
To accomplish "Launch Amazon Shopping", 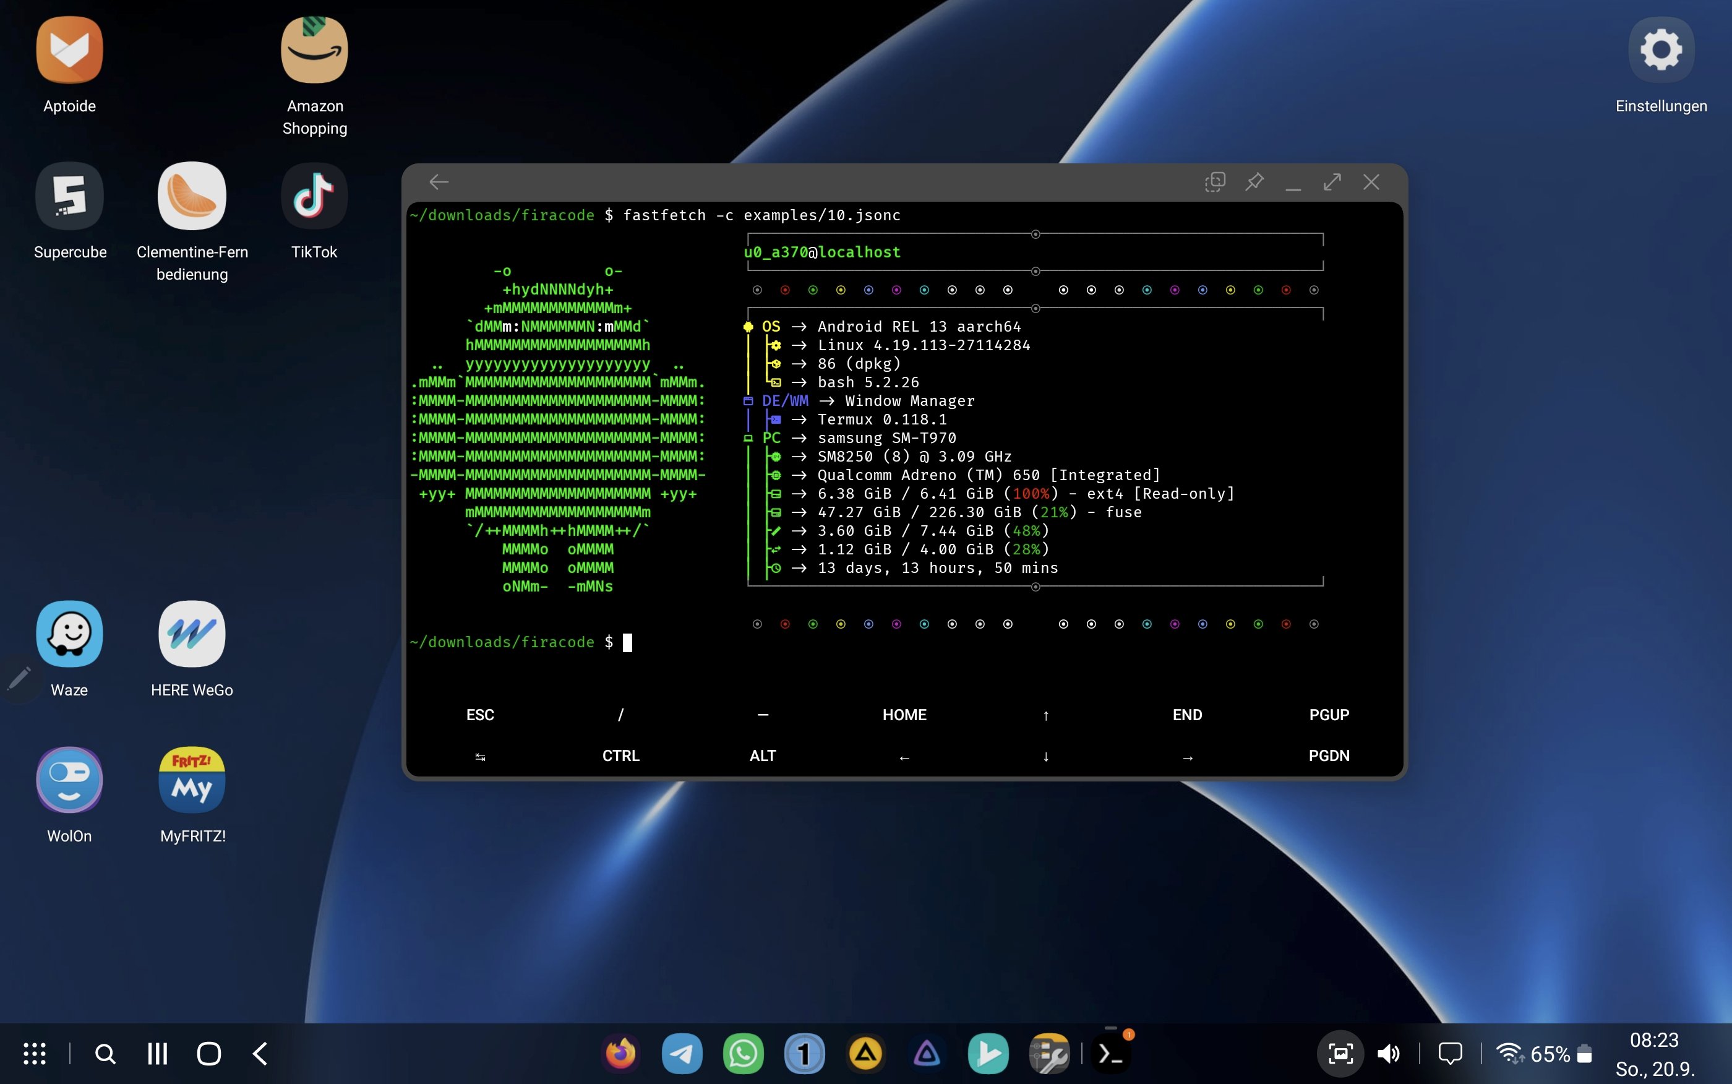I will click(315, 50).
